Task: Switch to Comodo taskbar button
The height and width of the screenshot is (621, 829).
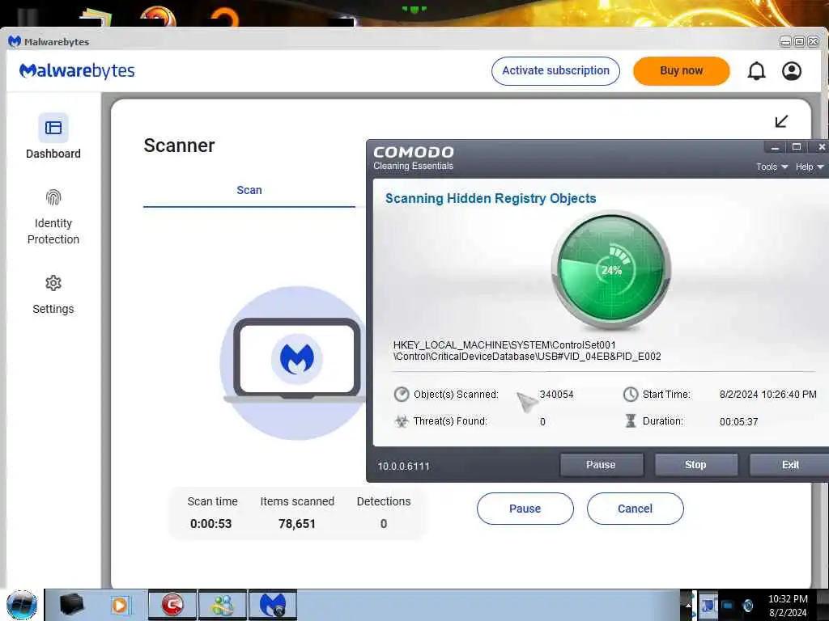Action: [x=172, y=605]
